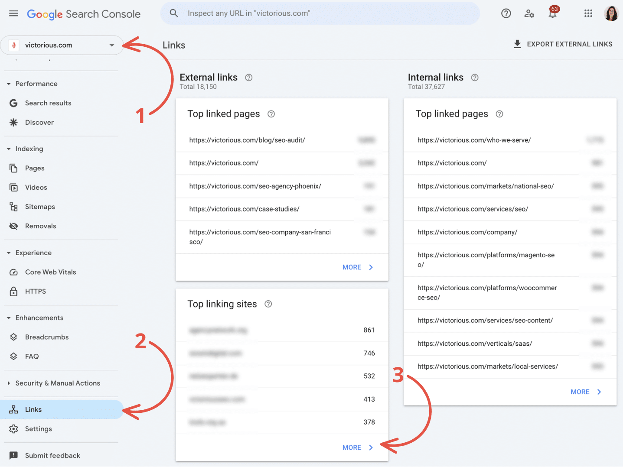Click the Core Web Vitals gauge icon
623x467 pixels.
[x=13, y=272]
